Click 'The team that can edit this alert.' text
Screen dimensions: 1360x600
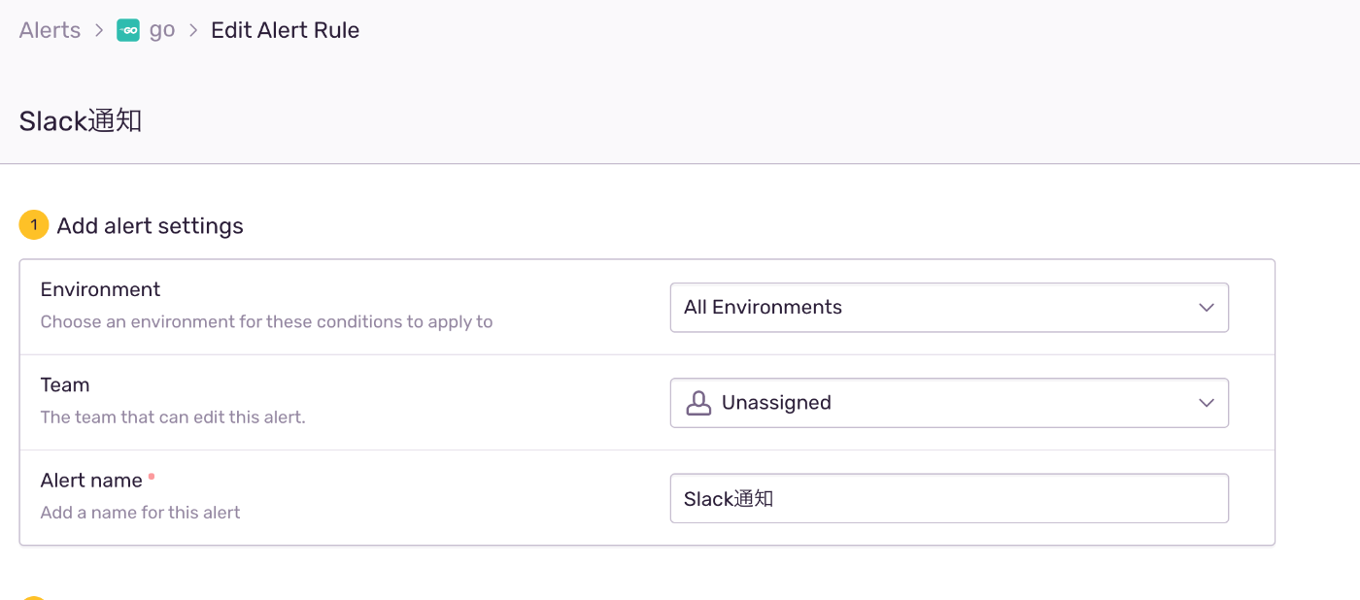173,417
